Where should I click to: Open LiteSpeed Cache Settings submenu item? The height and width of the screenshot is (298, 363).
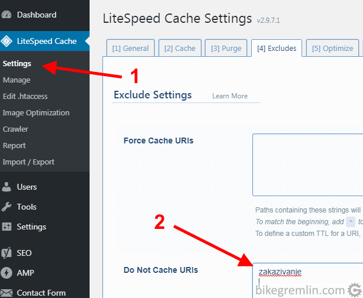tap(17, 64)
